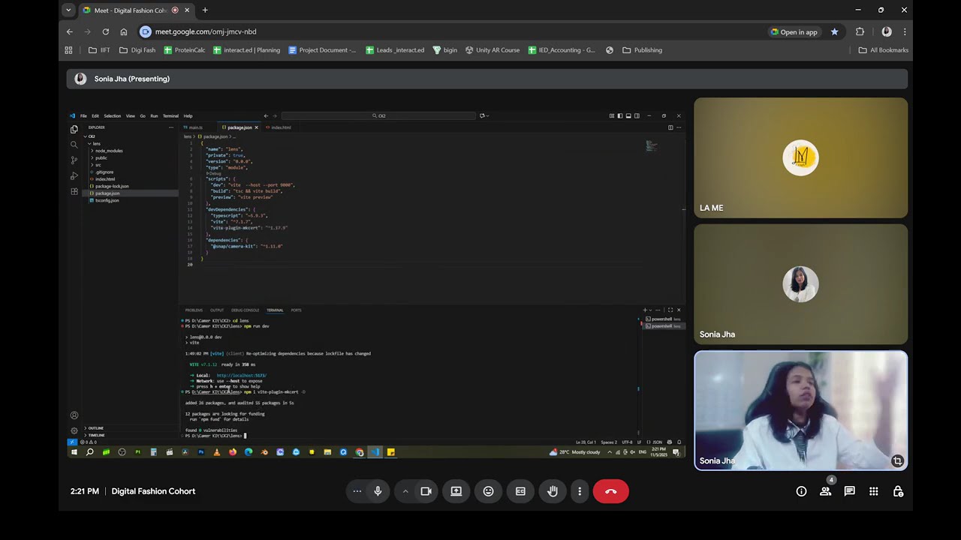
Task: Open interact.ed Planning bookmark
Action: 246,50
